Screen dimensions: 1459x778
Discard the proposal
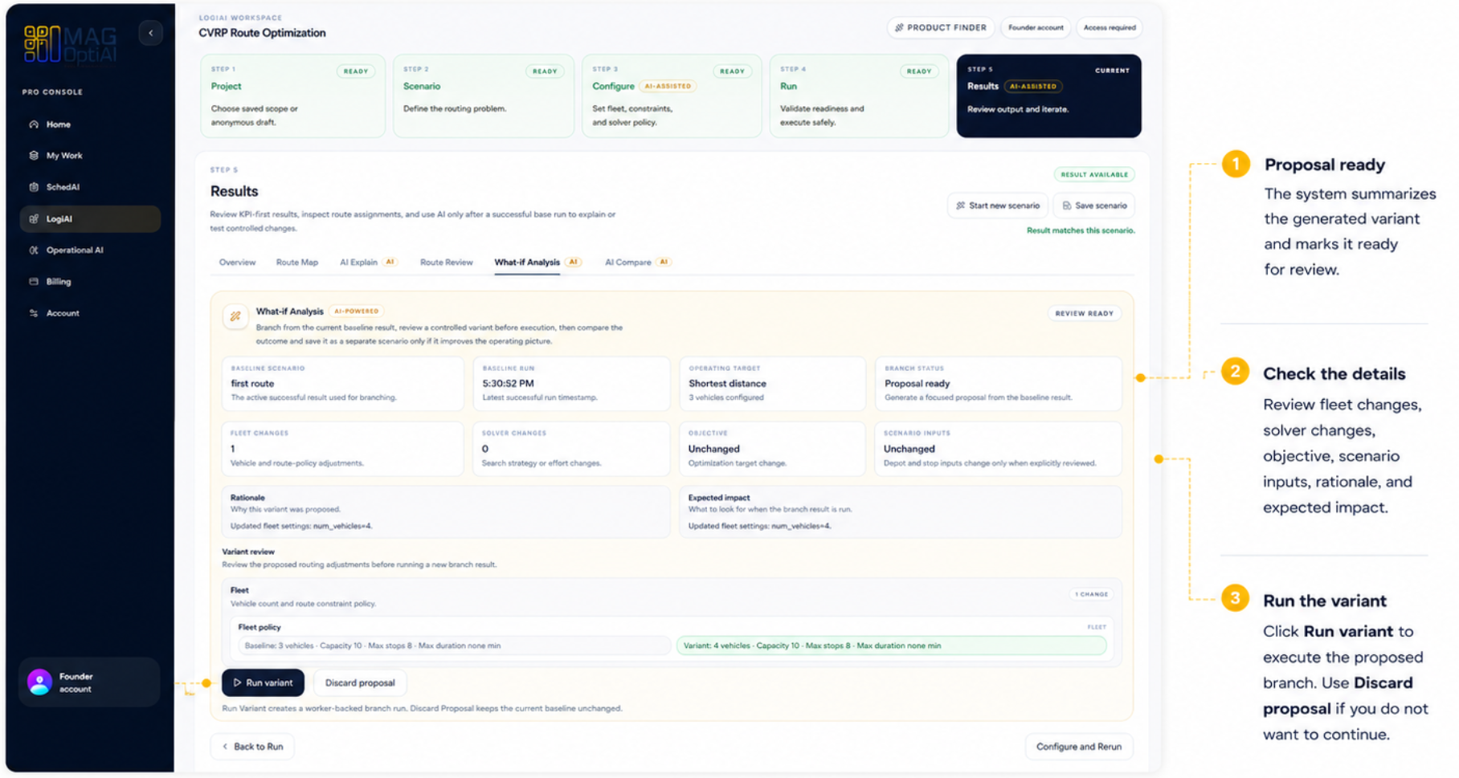click(x=360, y=682)
